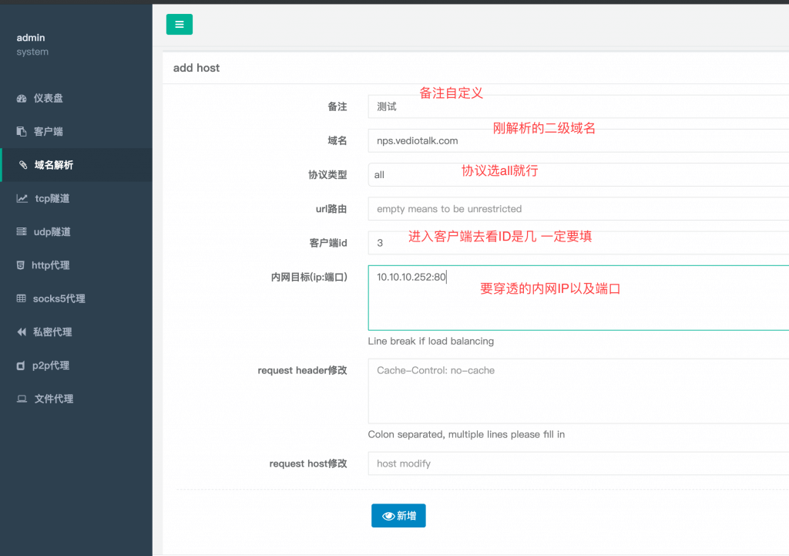Click the url路由 input field
This screenshot has height=556, width=789.
tap(578, 209)
